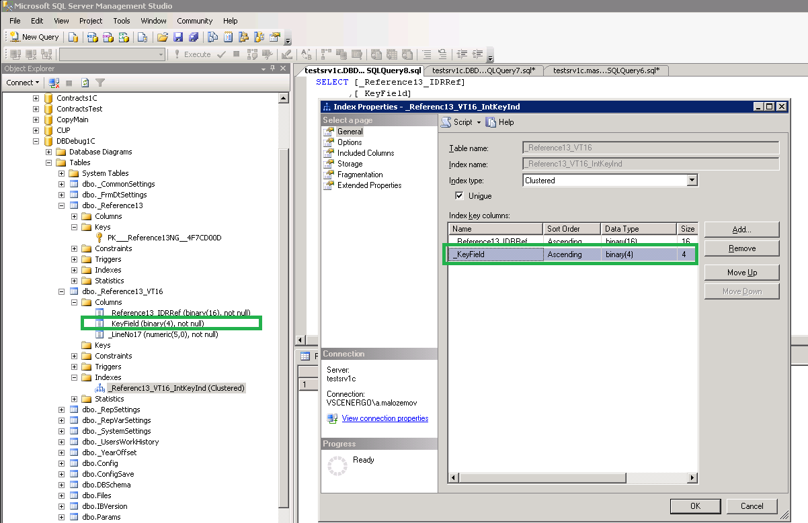Click the Open File folder icon
The width and height of the screenshot is (808, 523).
[163, 37]
